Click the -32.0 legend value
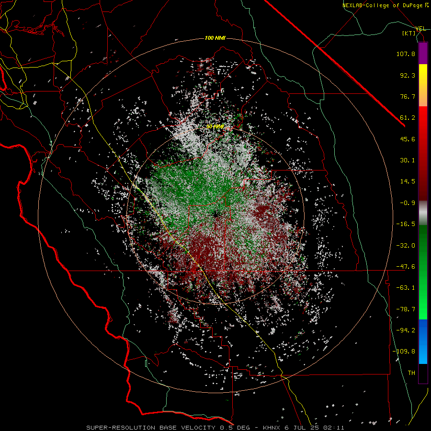 click(406, 246)
